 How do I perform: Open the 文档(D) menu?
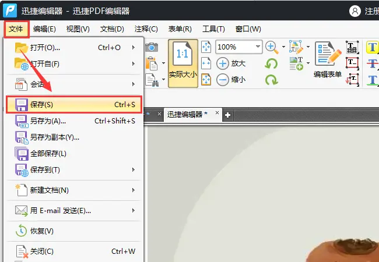(112, 29)
